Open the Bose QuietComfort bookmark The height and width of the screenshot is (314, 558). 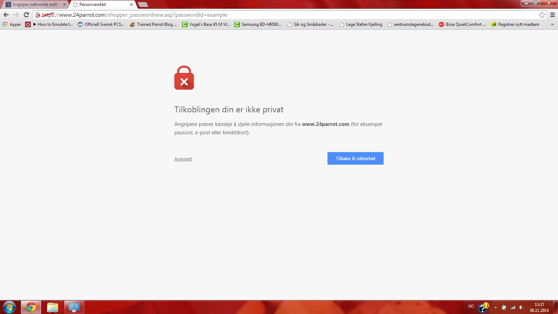[462, 24]
